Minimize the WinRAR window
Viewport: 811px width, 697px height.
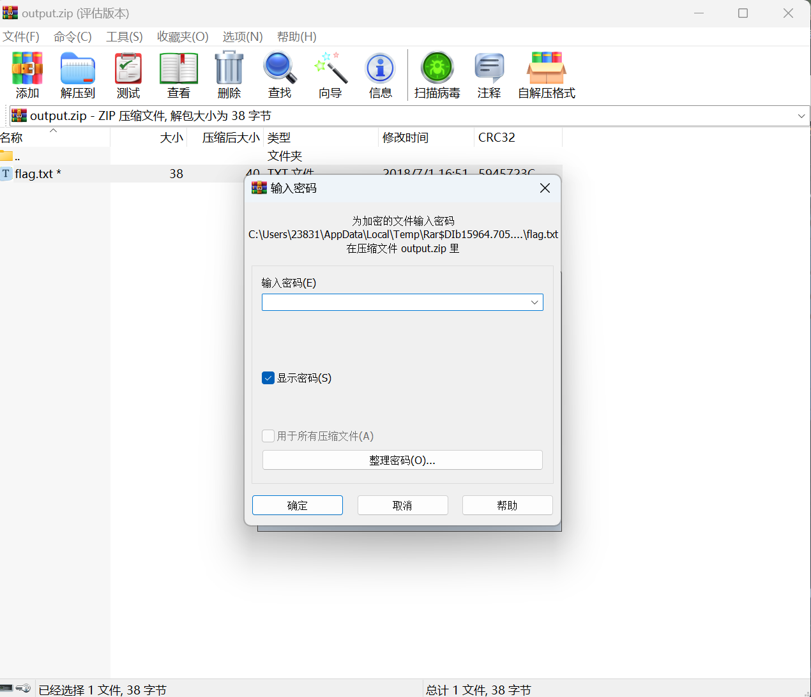[x=699, y=13]
